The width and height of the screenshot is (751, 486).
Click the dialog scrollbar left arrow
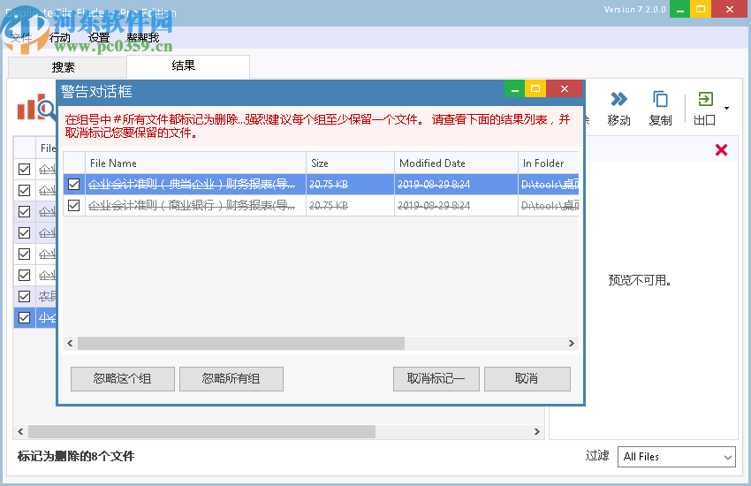point(70,344)
